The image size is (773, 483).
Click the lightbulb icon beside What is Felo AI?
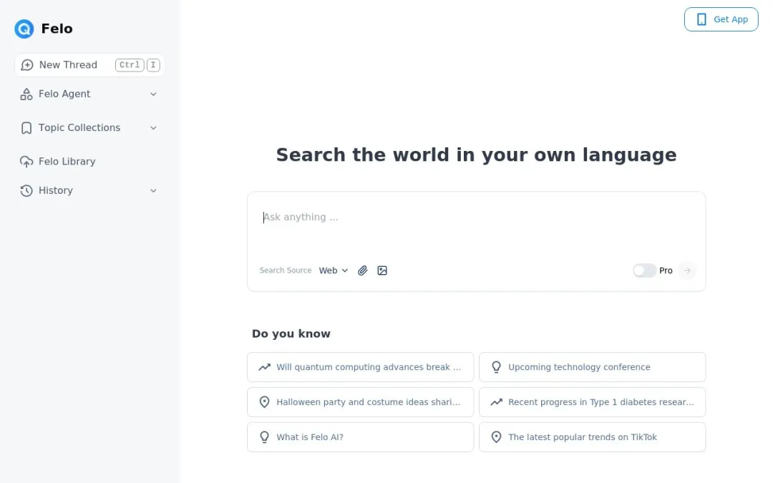click(265, 437)
